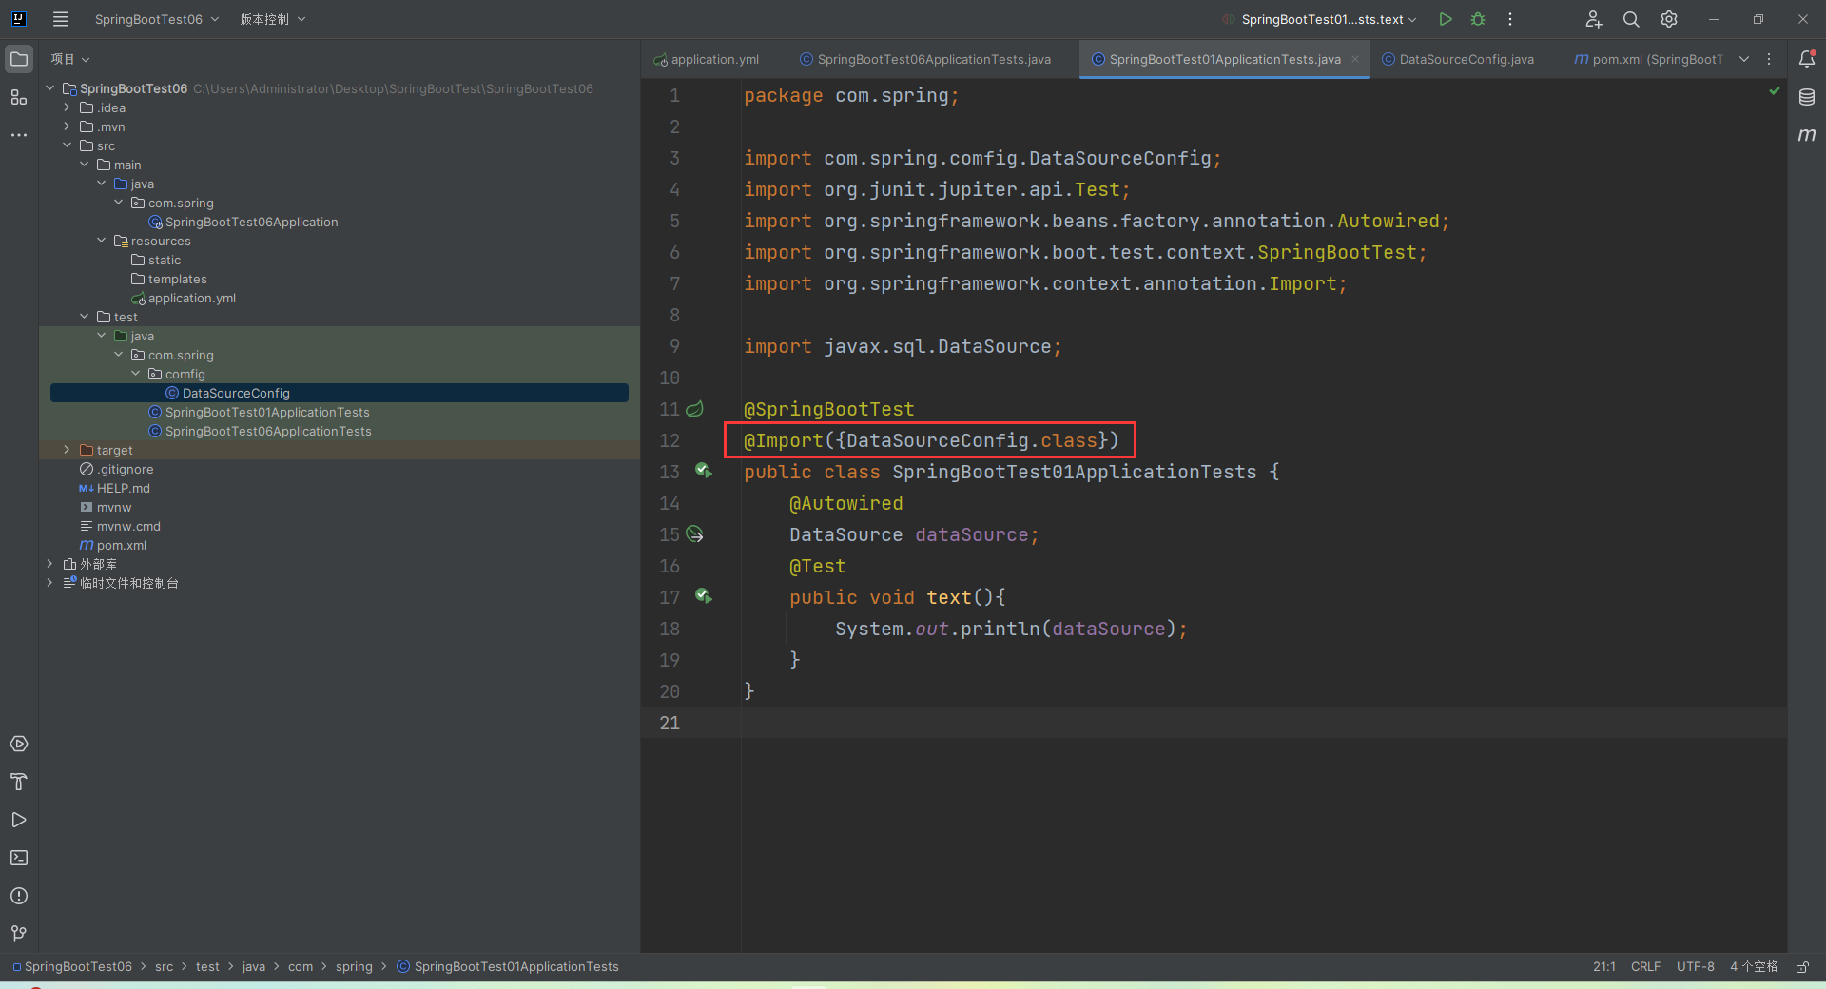Show hidden editor tabs dropdown
This screenshot has width=1826, height=989.
[1744, 59]
